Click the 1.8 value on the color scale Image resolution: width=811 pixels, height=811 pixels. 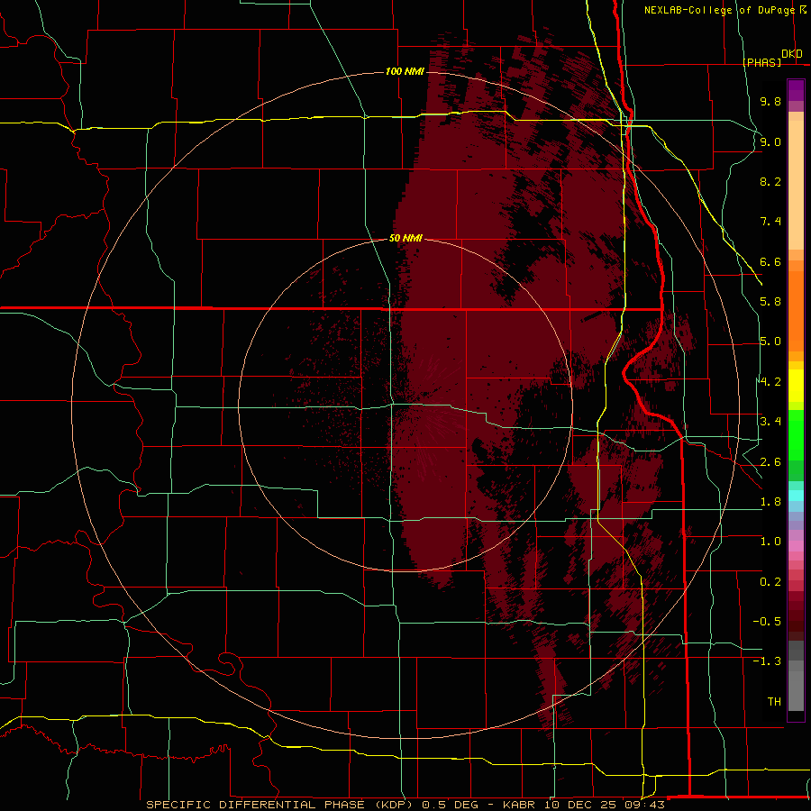coord(770,502)
